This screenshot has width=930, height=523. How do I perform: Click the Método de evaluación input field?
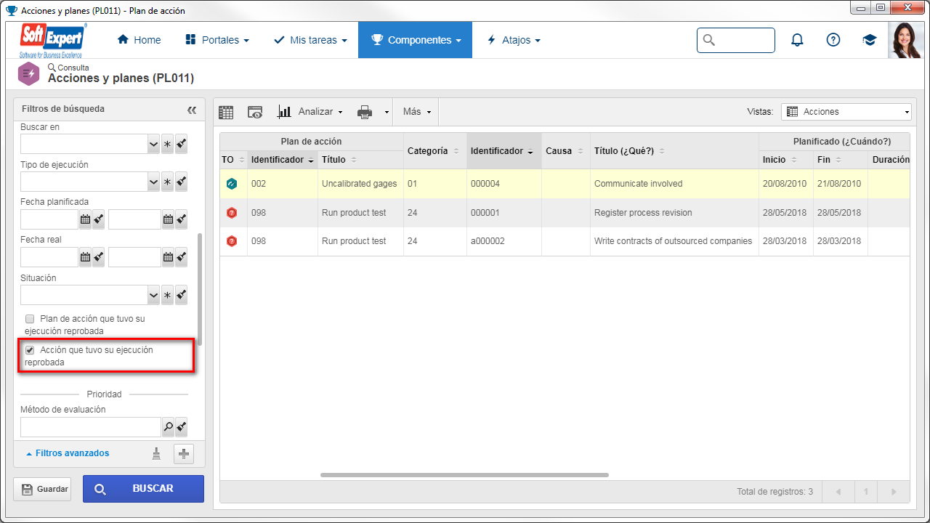click(90, 427)
